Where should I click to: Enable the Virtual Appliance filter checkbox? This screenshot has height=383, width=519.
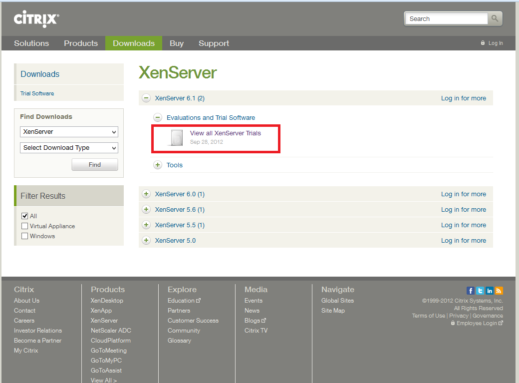coord(24,226)
